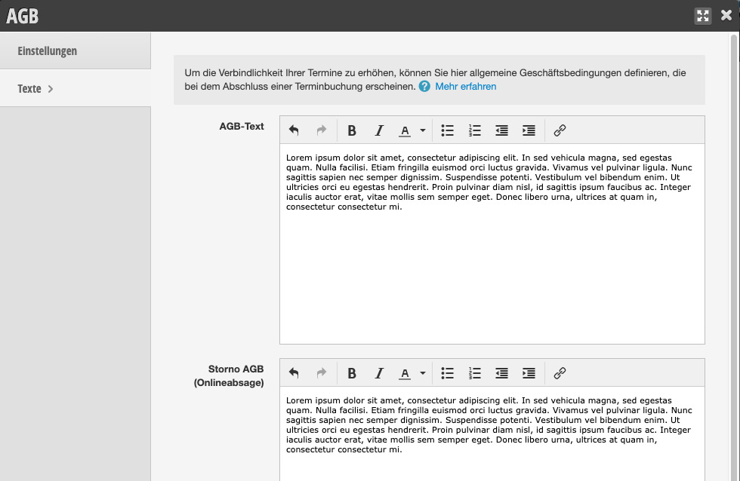Toggle bold in Storno AGB editor
The height and width of the screenshot is (481, 740).
[352, 373]
